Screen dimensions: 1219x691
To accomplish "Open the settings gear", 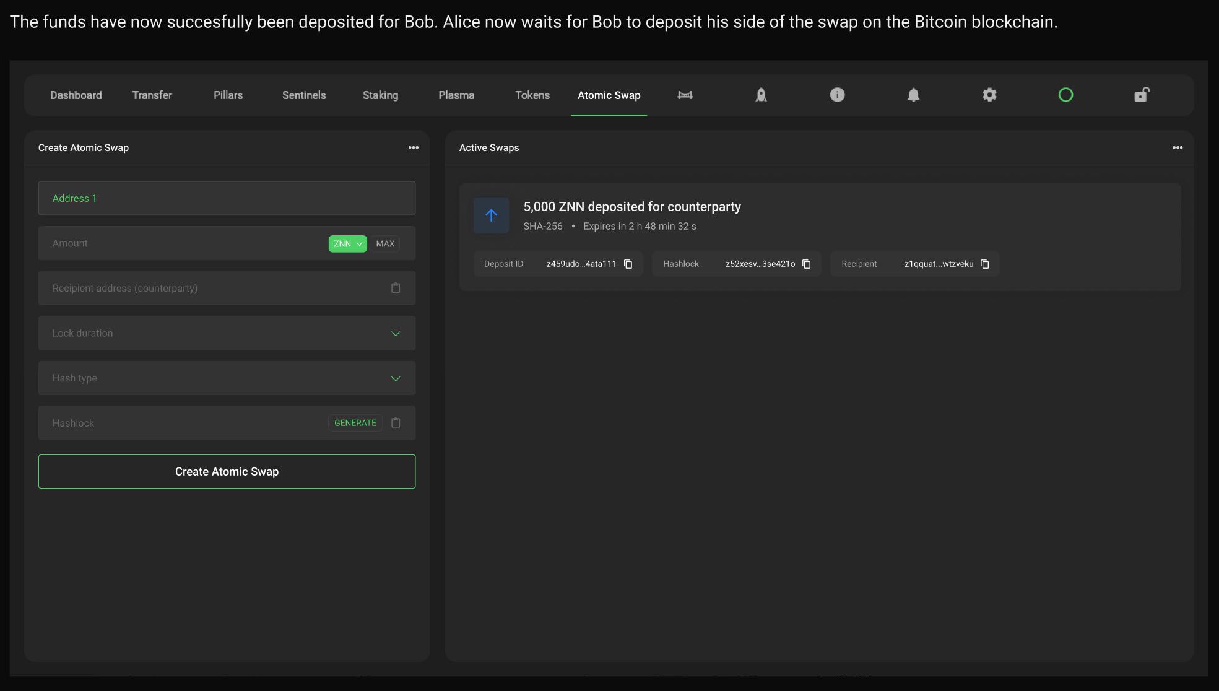I will click(x=989, y=95).
